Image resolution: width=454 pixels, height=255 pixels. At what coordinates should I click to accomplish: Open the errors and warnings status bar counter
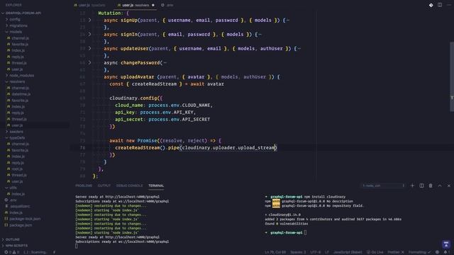[11, 252]
